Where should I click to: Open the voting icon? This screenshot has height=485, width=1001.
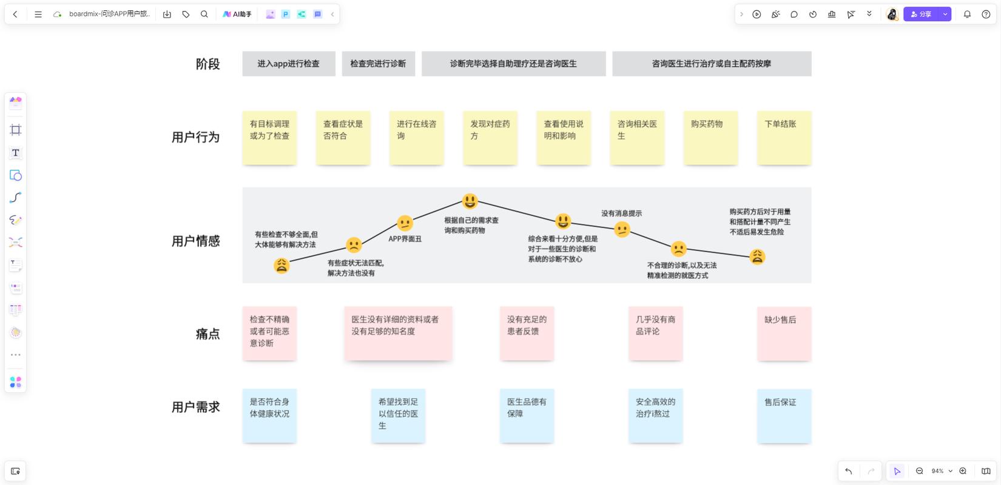coord(832,14)
